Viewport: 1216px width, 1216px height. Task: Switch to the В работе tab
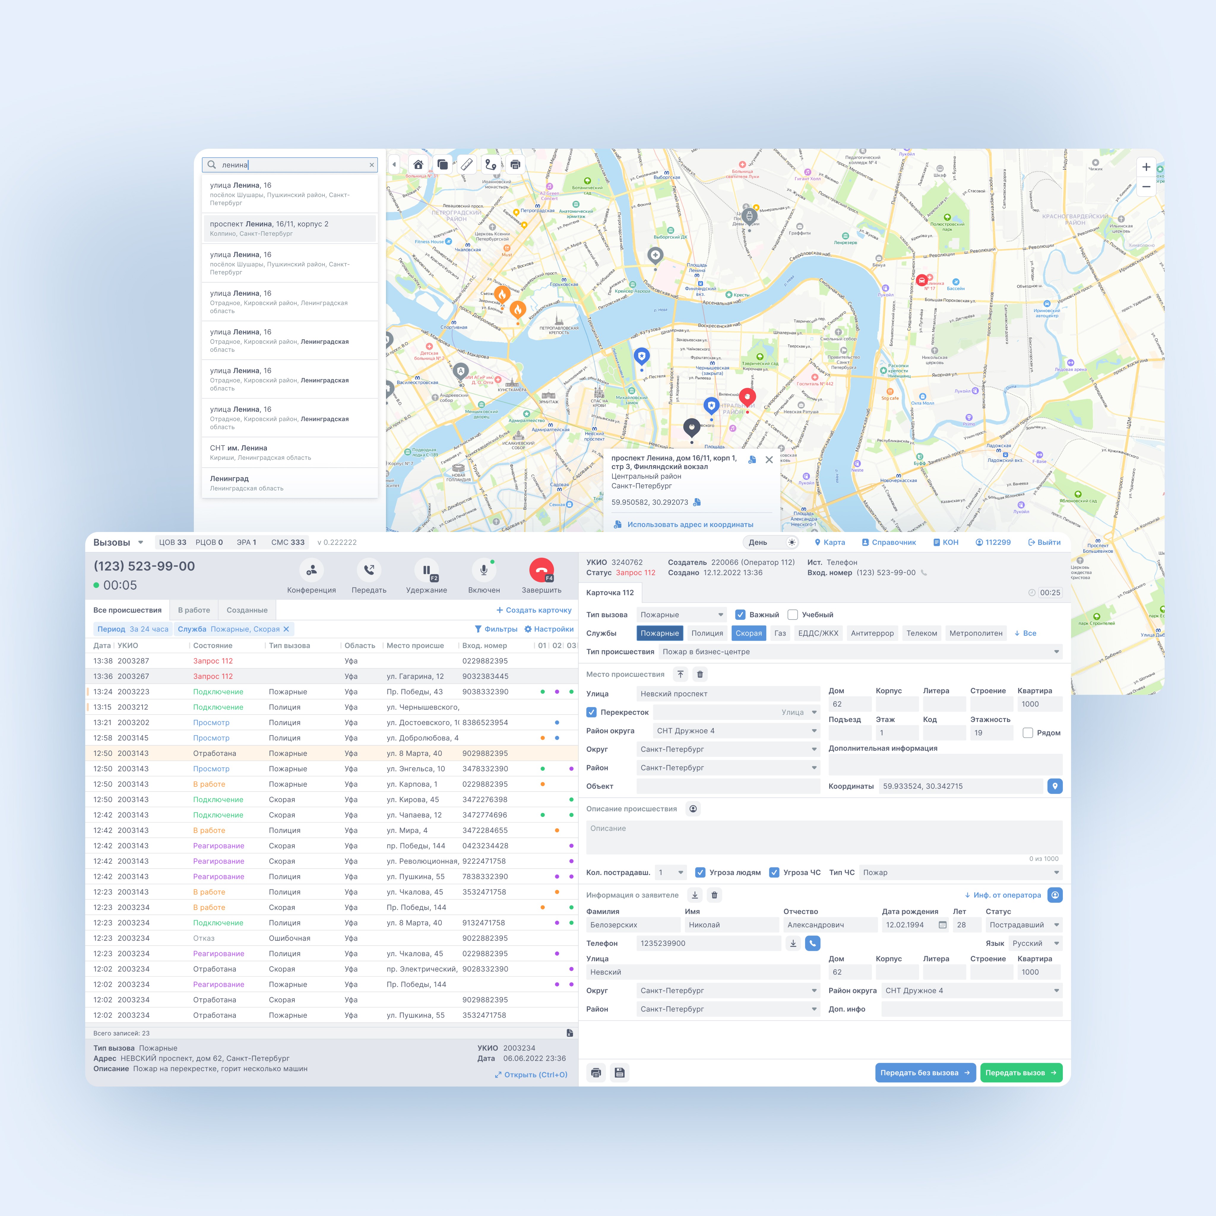[x=194, y=610]
